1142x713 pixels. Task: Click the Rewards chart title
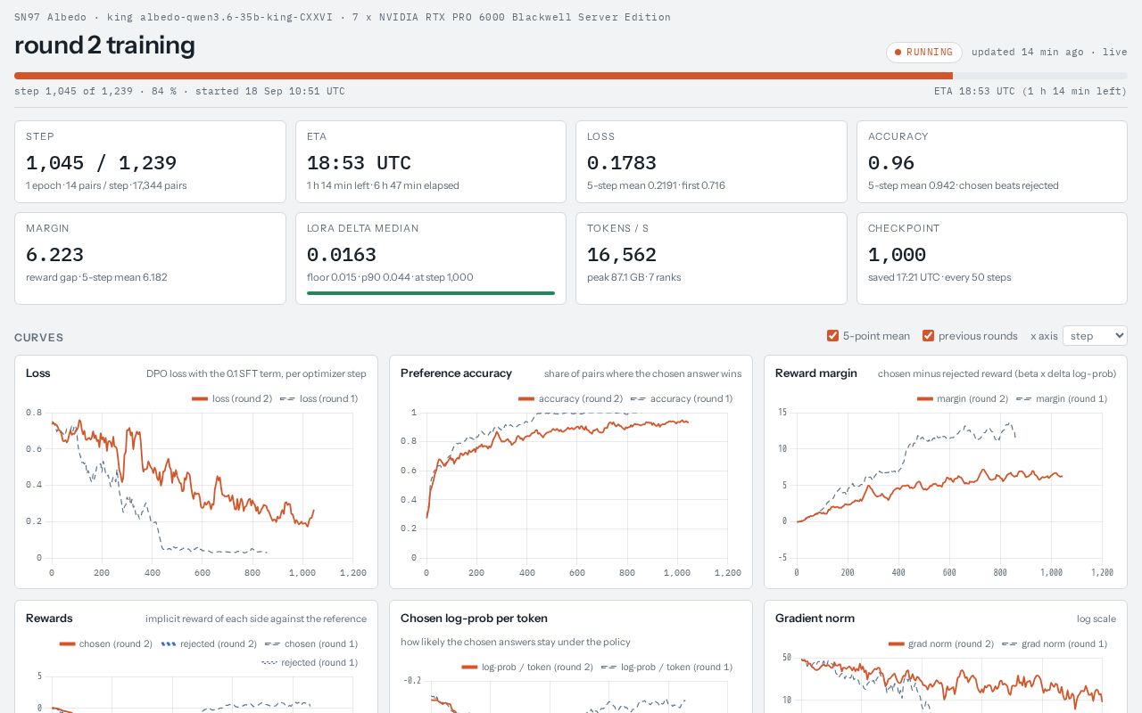[x=49, y=618]
